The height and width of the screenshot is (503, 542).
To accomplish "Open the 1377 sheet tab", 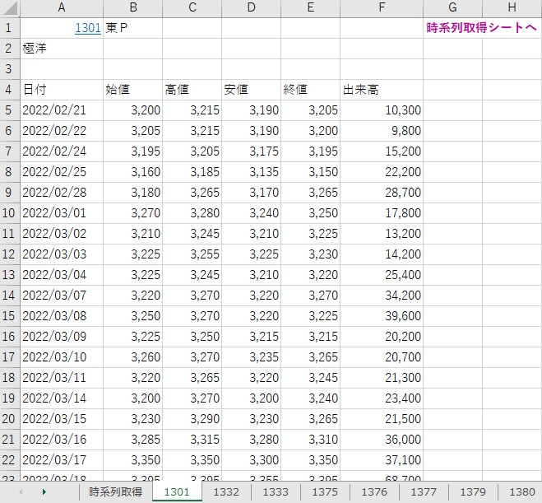I will [x=424, y=491].
